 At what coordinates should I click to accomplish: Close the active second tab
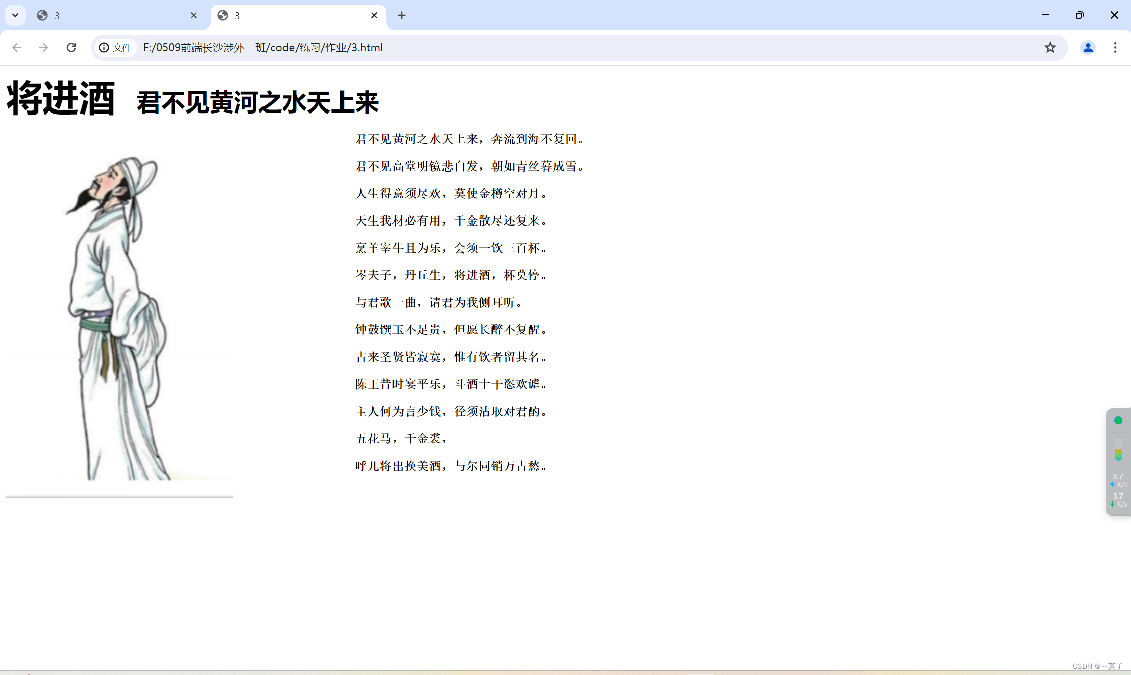(x=374, y=15)
